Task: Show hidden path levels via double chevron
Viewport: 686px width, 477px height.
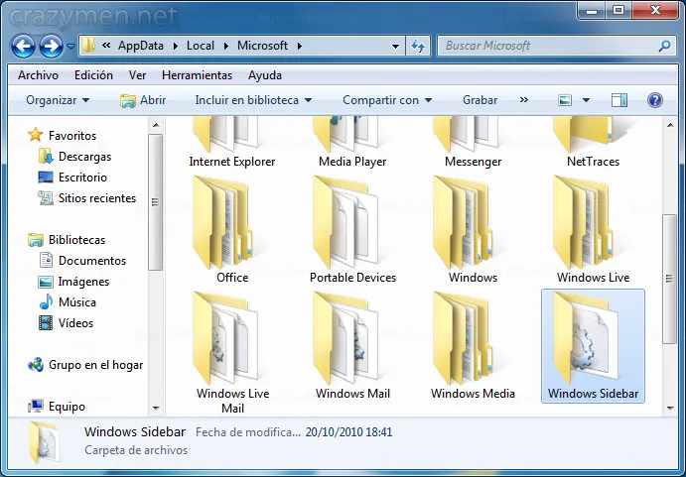Action: pyautogui.click(x=106, y=45)
